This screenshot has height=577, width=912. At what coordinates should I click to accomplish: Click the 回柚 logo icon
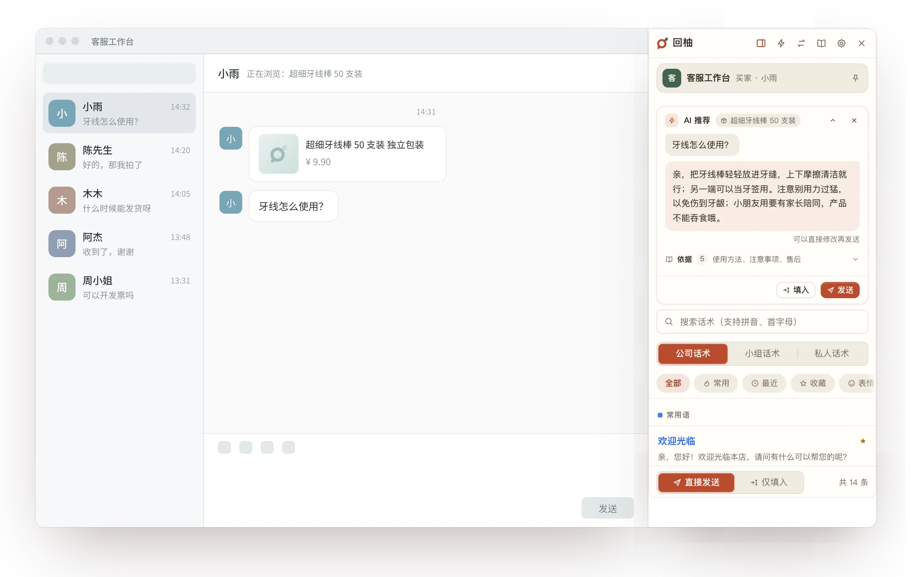(x=662, y=43)
